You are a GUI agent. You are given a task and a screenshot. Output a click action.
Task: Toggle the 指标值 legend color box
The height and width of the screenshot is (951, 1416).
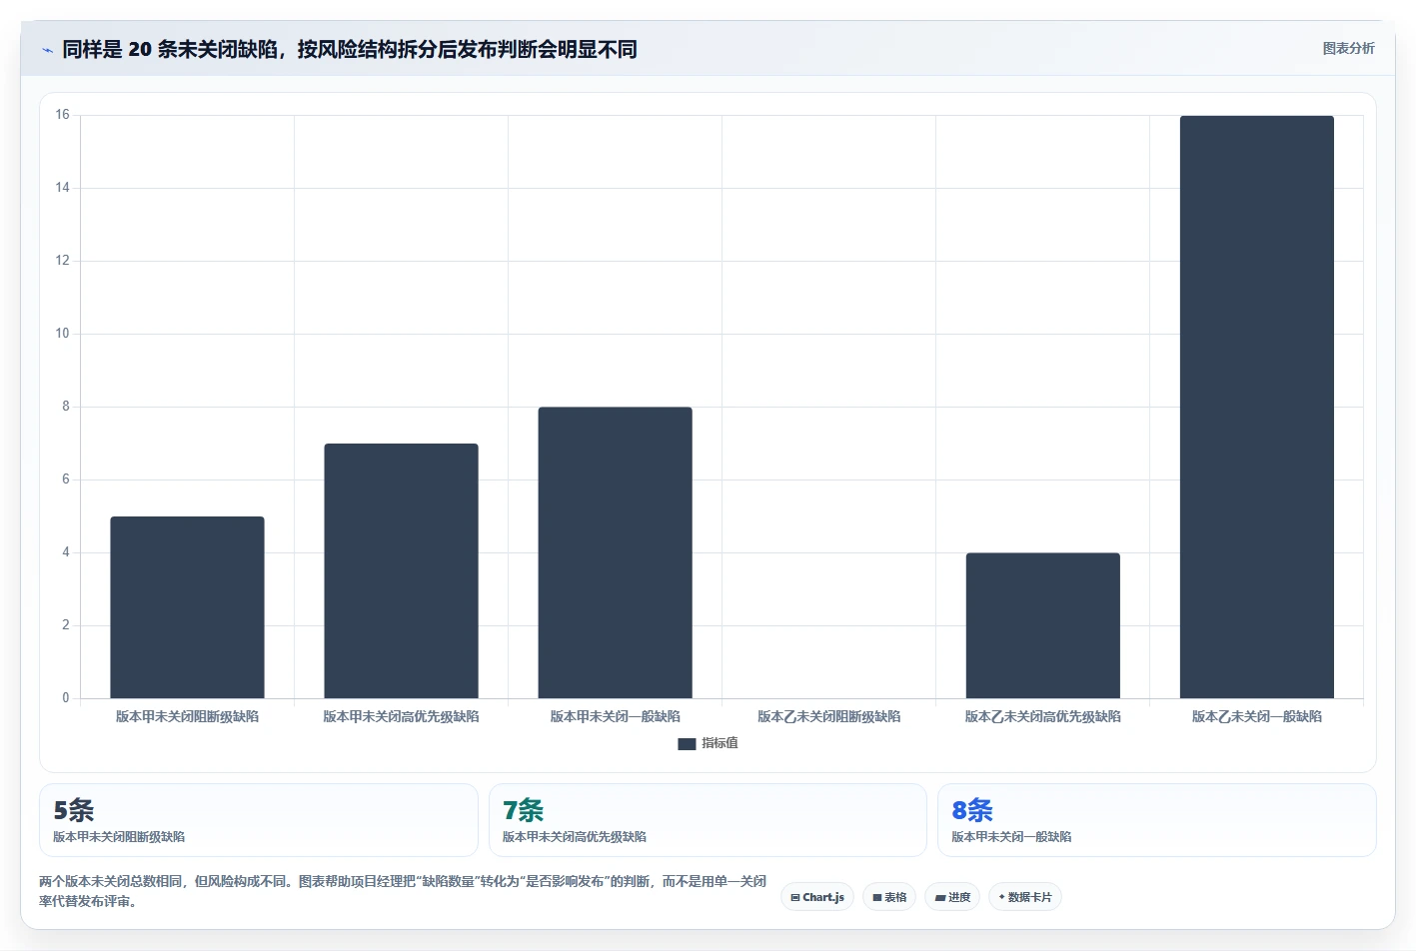(x=687, y=744)
